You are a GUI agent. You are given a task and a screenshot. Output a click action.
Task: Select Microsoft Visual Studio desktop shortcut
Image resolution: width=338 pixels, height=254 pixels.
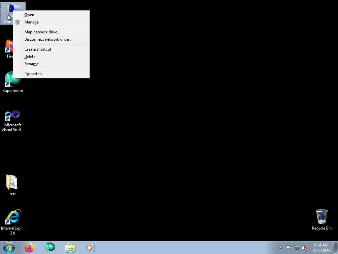point(13,121)
